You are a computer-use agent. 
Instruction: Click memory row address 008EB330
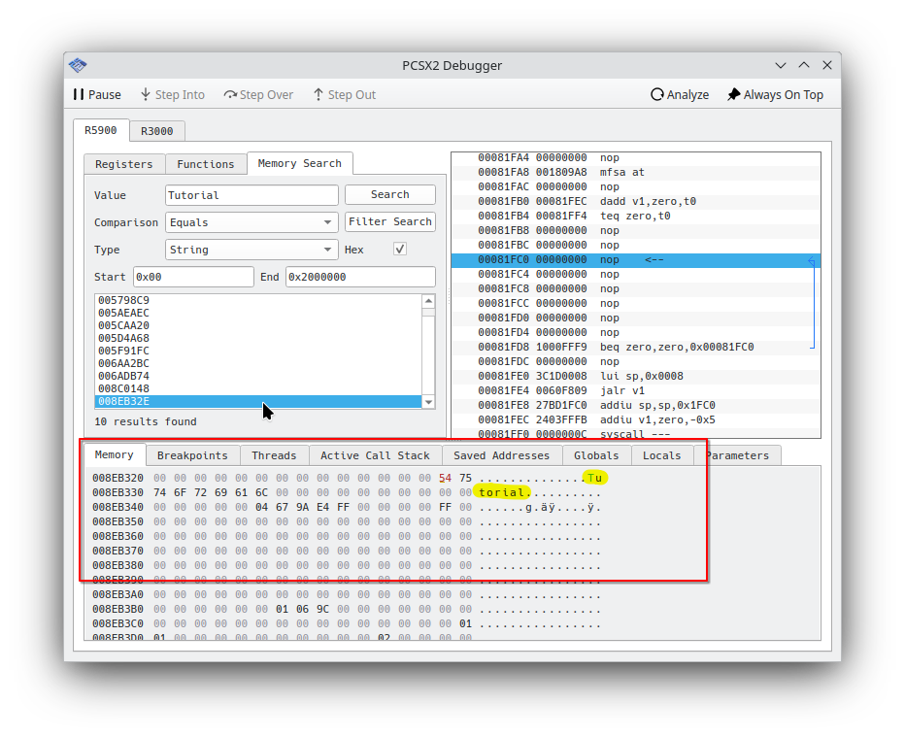(x=117, y=492)
